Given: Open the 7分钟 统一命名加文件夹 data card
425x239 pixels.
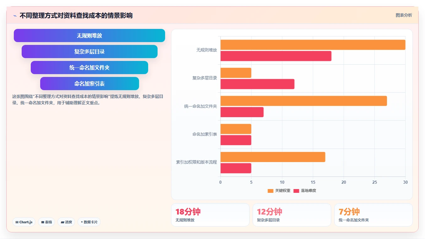Looking at the screenshot, I should click(x=374, y=215).
